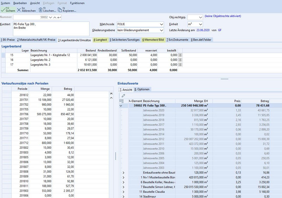Switch to the EK-Preise tab
This screenshot has width=282, height=198.
(x=7, y=40)
